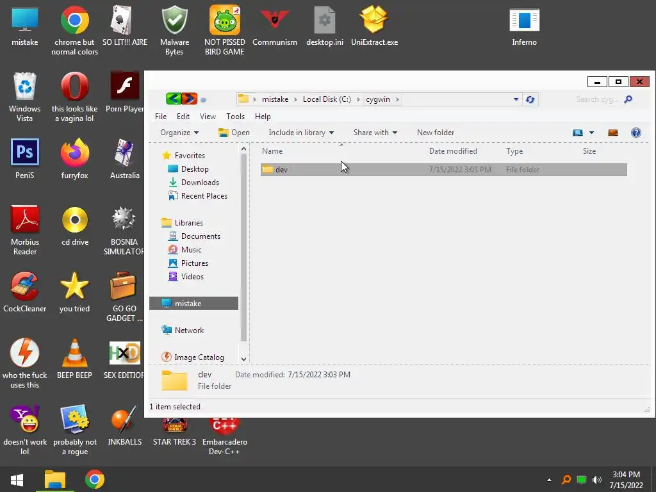Select the Photoshop icon on desktop
656x492 pixels.
[x=25, y=159]
